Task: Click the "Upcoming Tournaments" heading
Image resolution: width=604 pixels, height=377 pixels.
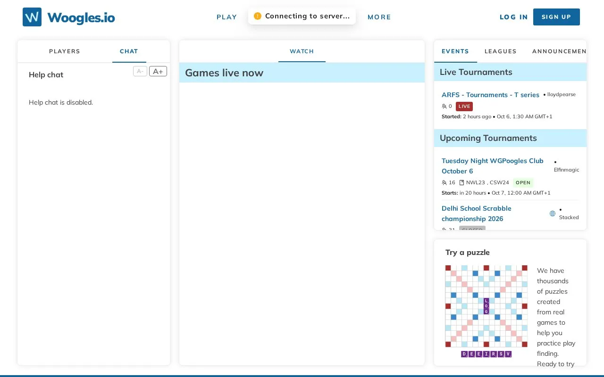Action: [x=488, y=138]
